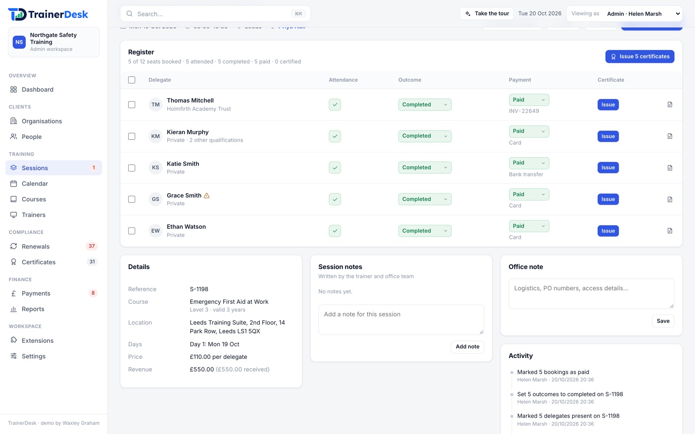
Task: Select Ethan Watson's row checkbox
Action: (x=132, y=231)
